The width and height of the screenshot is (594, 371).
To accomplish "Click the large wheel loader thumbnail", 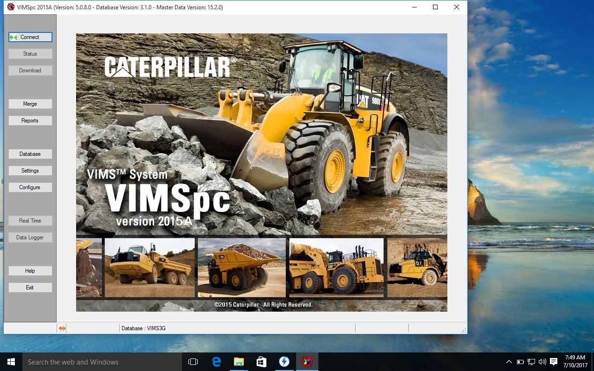I will [336, 268].
